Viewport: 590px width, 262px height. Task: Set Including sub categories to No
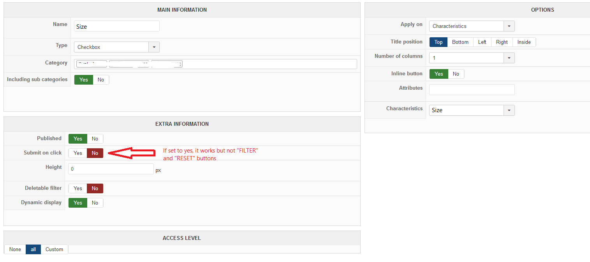click(101, 80)
